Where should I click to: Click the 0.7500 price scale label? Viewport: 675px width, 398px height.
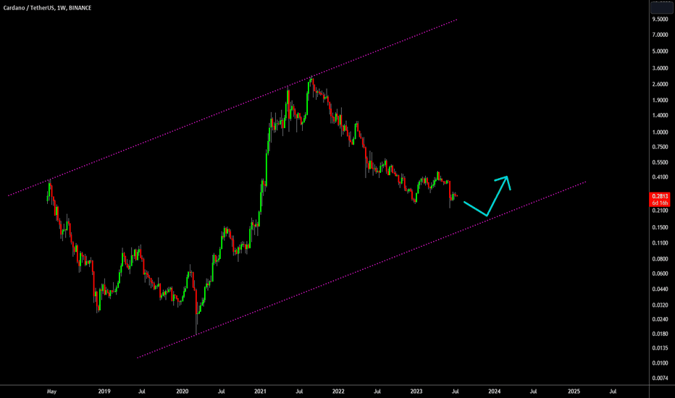(660, 147)
